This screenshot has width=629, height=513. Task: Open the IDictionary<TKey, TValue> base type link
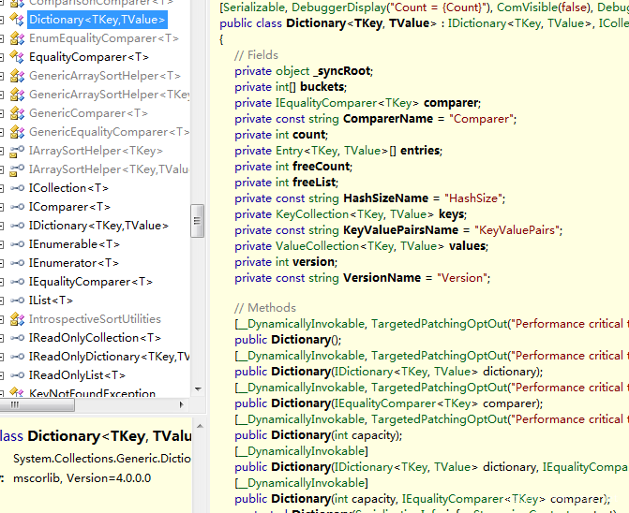[x=519, y=23]
